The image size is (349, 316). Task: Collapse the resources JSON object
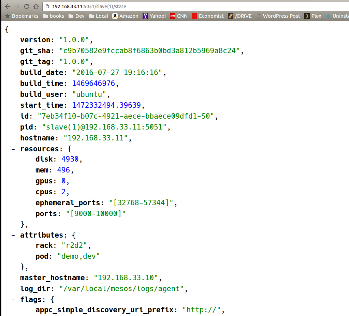(13, 149)
